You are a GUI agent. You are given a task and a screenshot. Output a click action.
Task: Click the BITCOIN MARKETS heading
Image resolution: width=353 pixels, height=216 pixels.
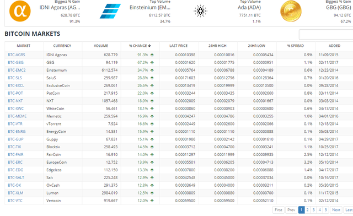pos(33,34)
